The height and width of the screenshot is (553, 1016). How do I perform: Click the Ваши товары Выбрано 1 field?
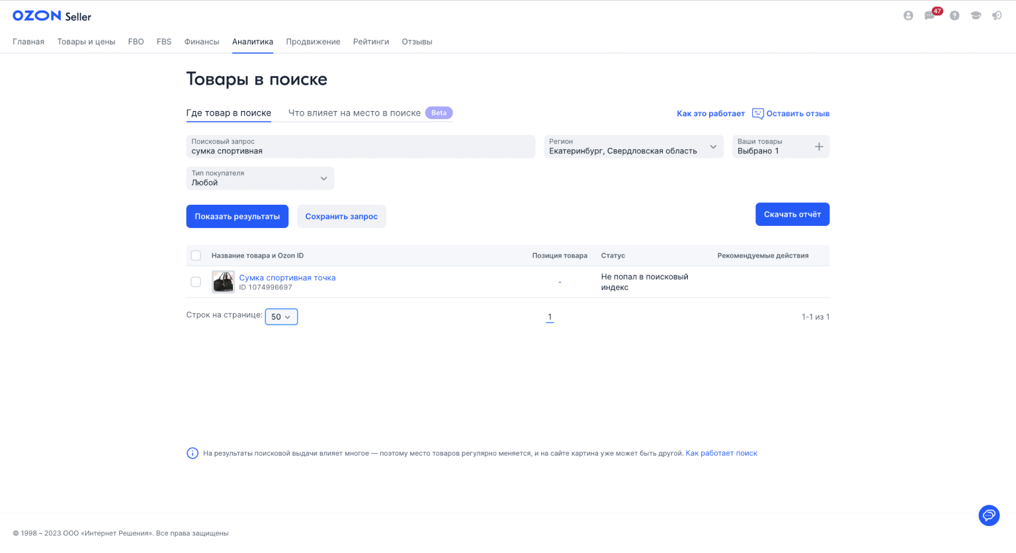coord(781,147)
